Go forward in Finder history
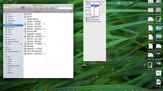 9,8
